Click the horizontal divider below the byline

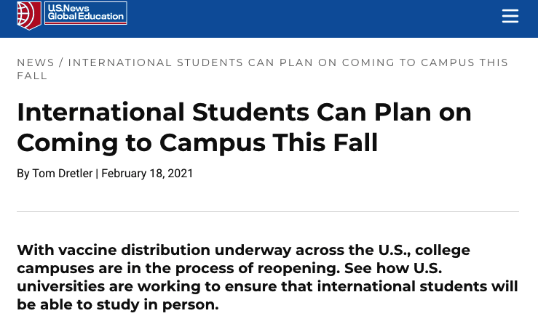[x=268, y=211]
